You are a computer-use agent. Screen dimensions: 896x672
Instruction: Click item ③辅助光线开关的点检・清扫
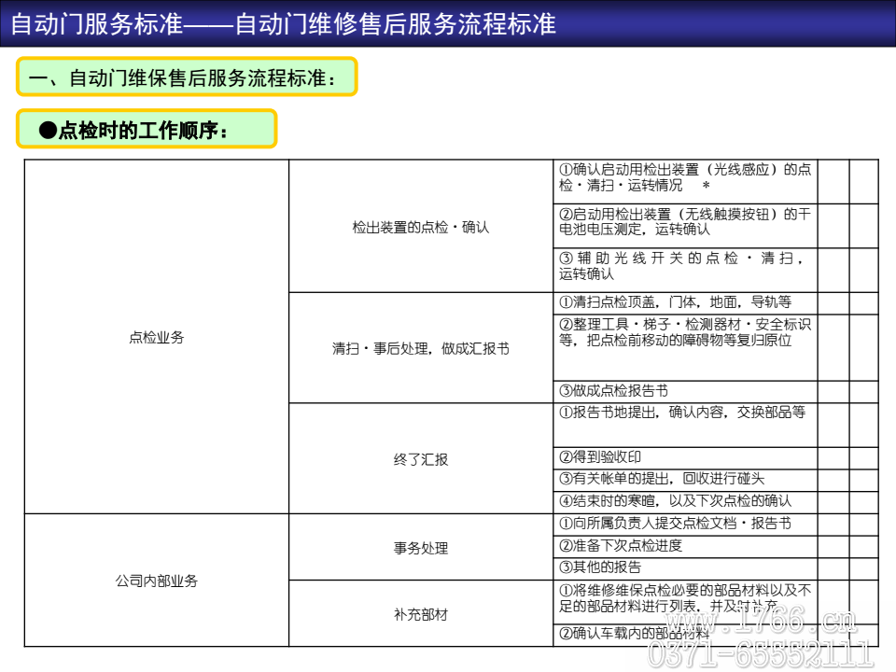point(684,266)
